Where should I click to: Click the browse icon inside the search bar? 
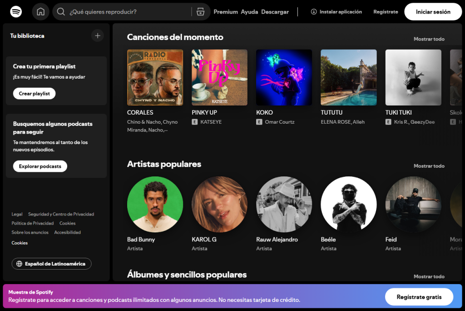[x=200, y=11]
